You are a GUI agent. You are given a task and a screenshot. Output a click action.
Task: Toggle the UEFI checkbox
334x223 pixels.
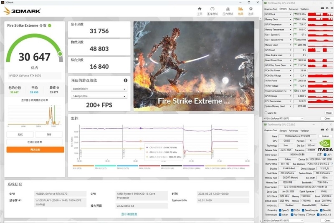click(325, 155)
